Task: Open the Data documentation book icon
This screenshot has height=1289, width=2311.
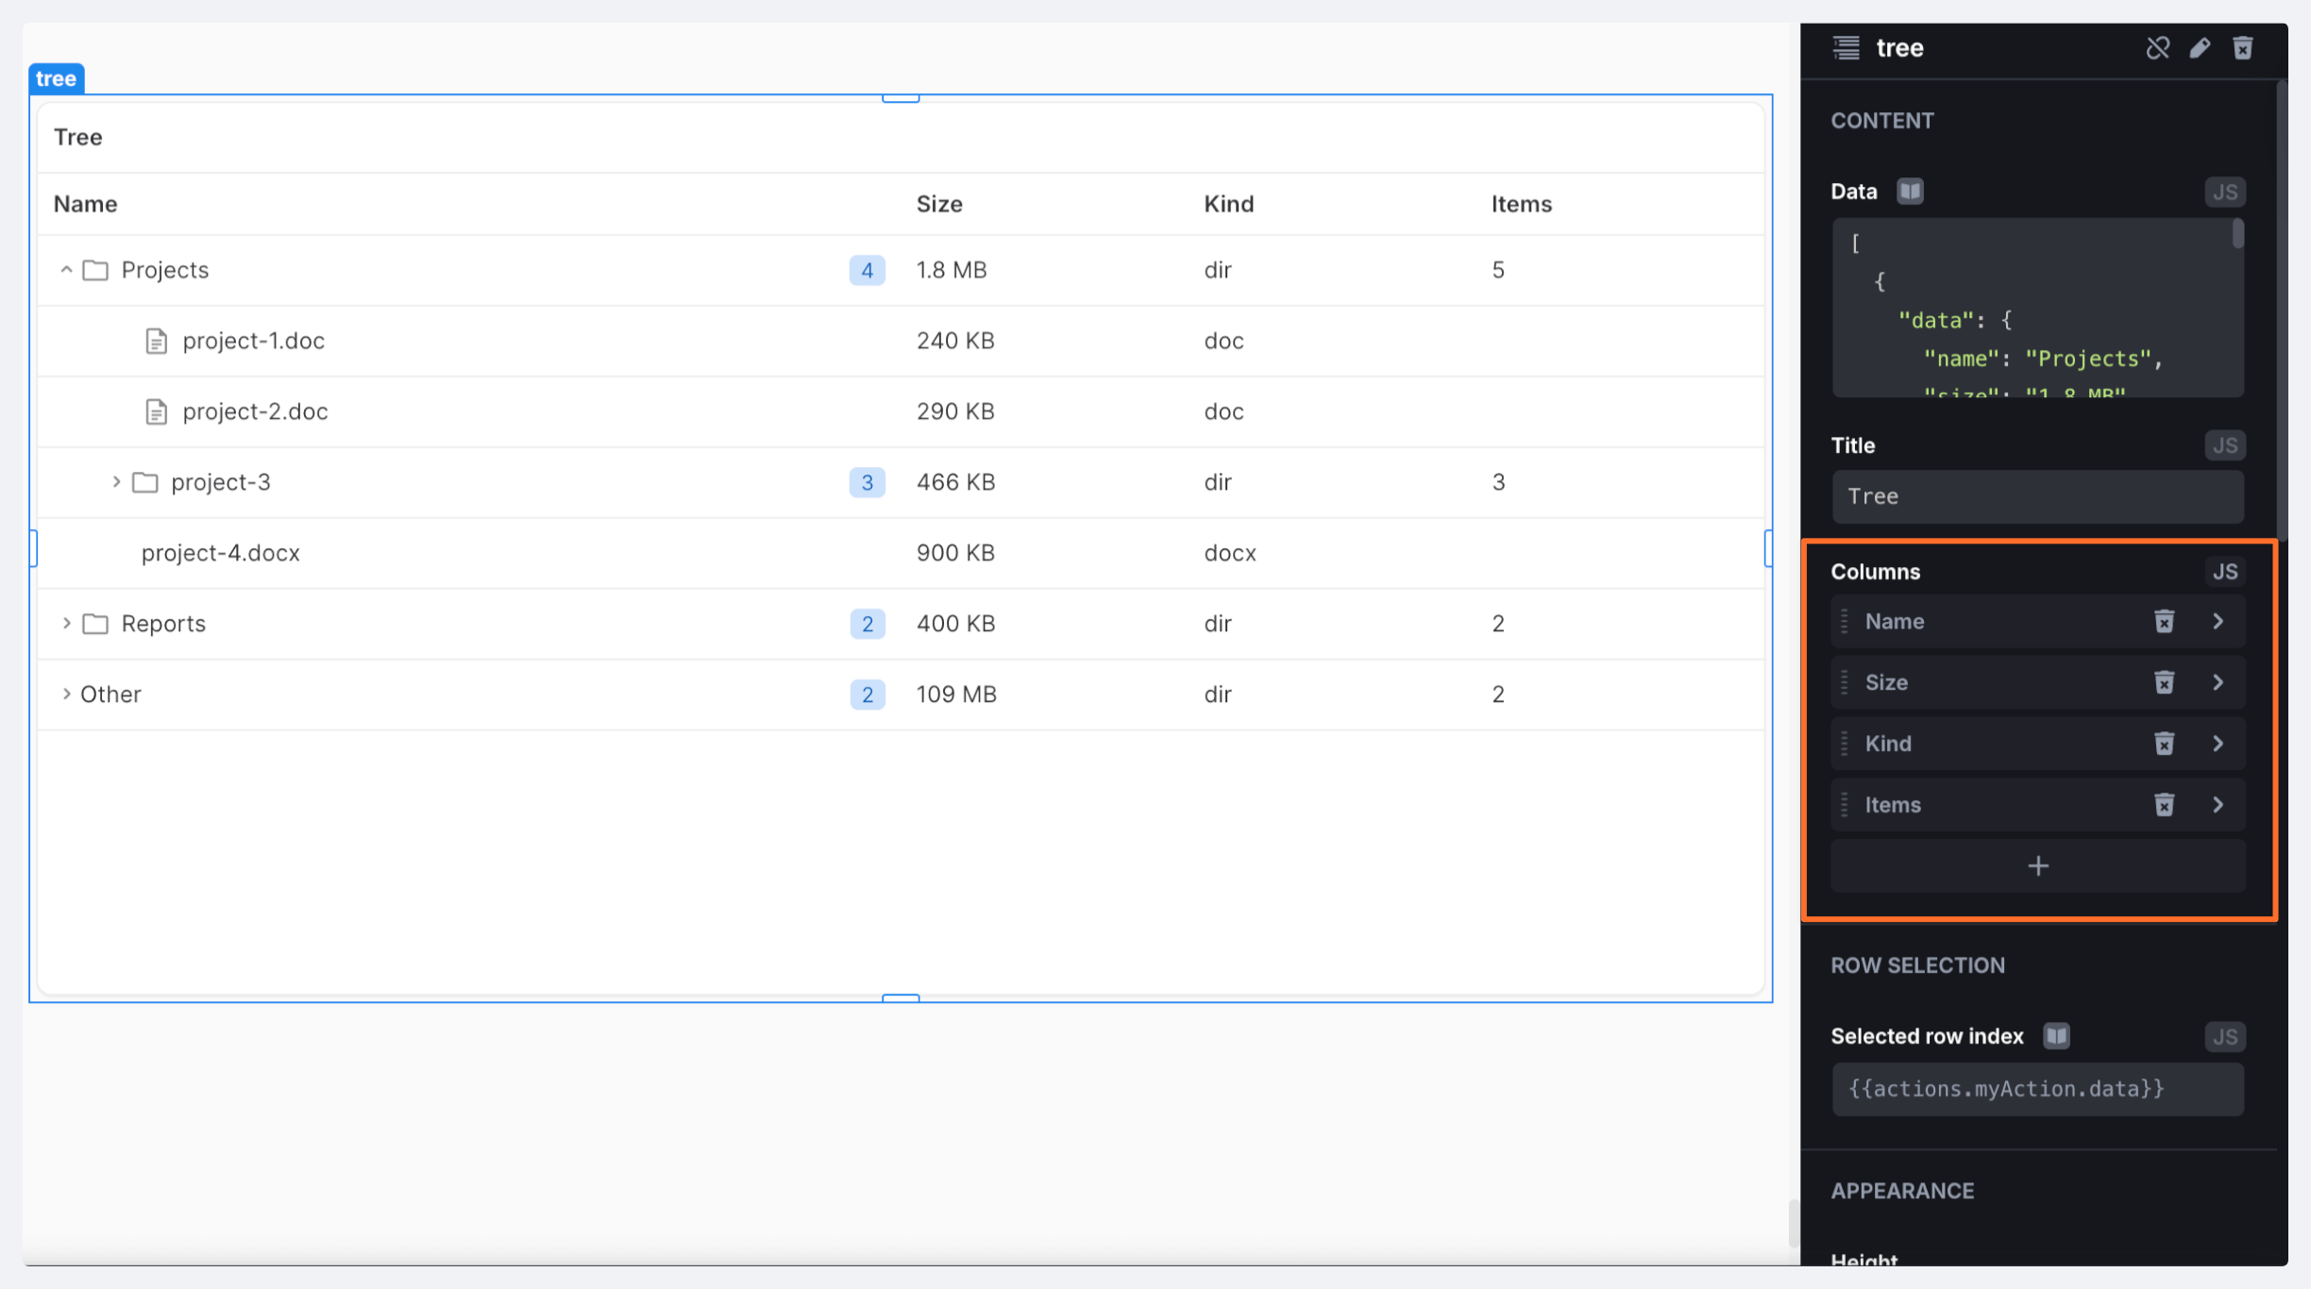Action: pos(1910,192)
